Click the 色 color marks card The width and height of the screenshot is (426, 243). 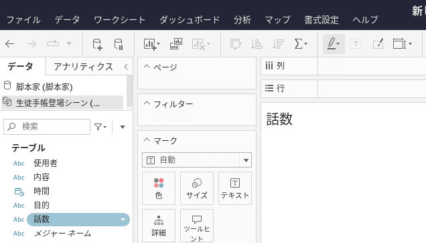(159, 188)
